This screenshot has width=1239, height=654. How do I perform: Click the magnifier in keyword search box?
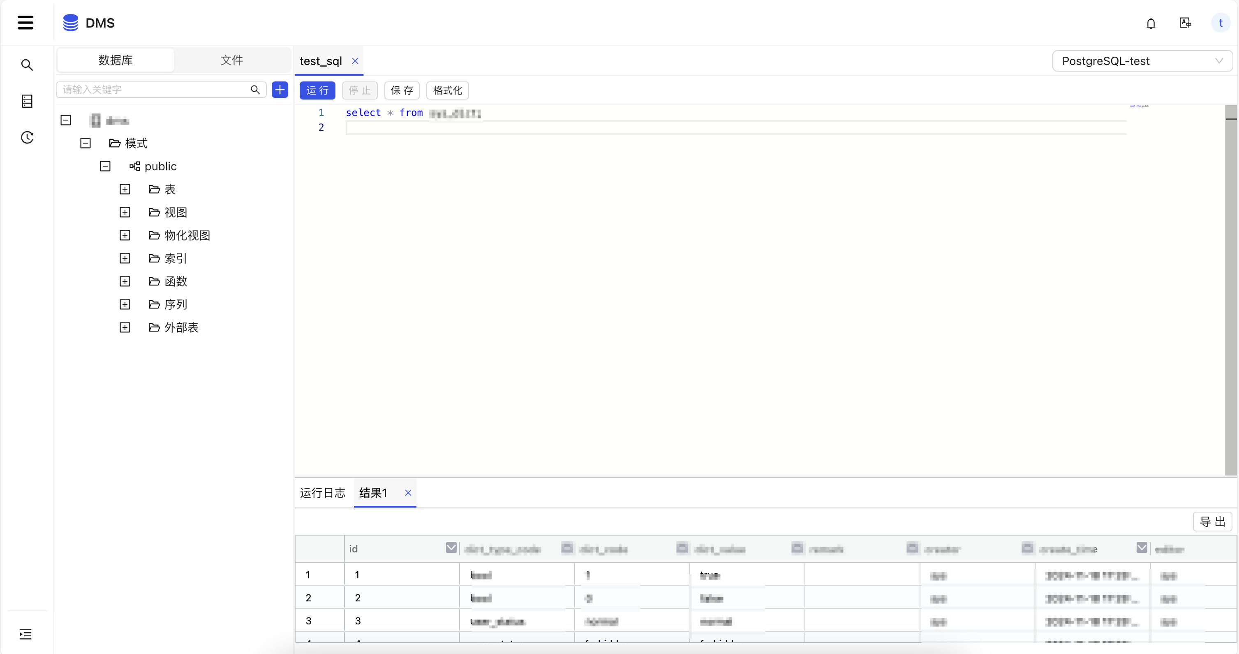coord(255,90)
